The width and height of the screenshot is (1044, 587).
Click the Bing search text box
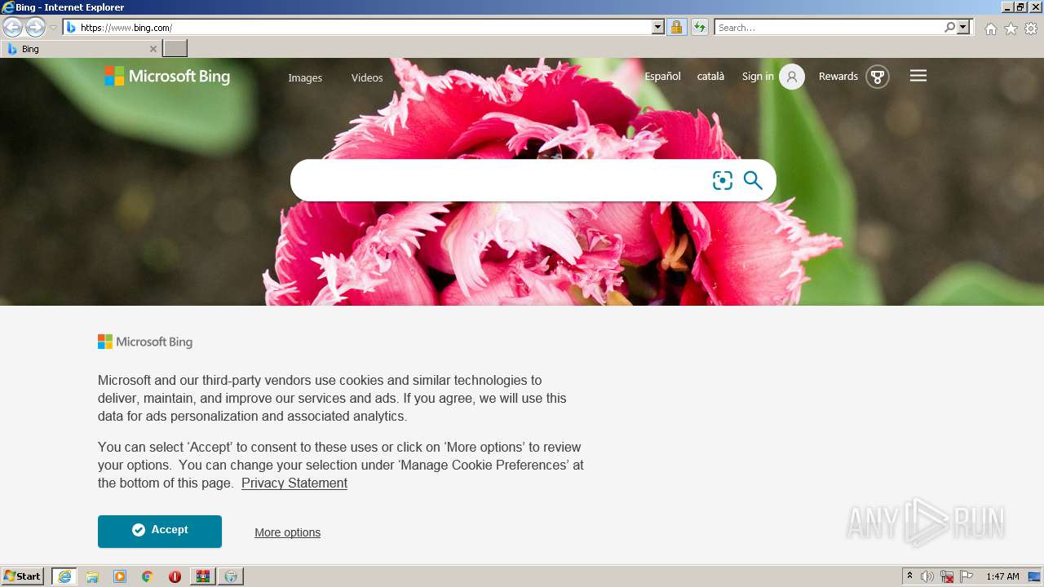pyautogui.click(x=501, y=180)
